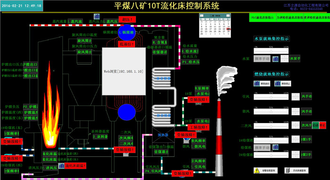Click trend chart icon beside 流化床超温 alarm
Viewport: 330px width, 180px height.
[x=61, y=166]
